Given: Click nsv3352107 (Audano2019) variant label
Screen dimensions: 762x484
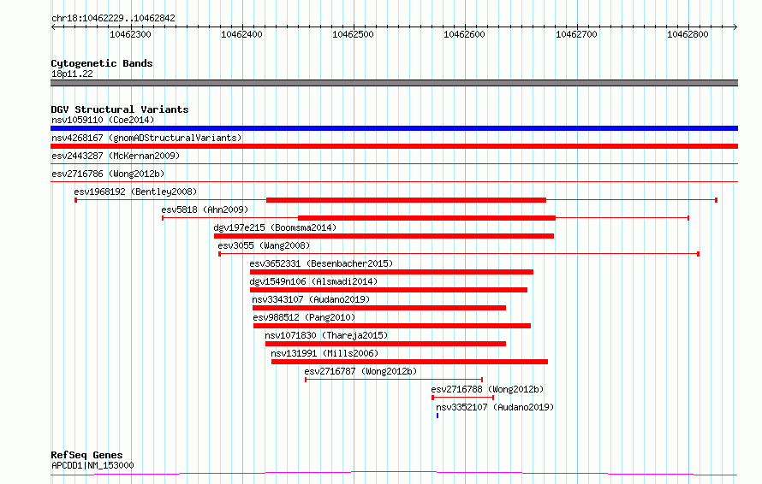Looking at the screenshot, I should (x=495, y=407).
